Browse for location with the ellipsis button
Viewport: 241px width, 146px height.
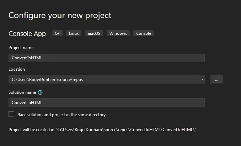coord(216,80)
